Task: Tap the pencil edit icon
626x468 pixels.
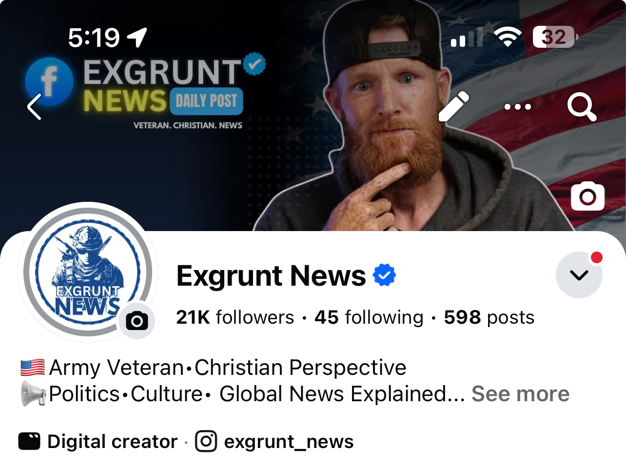Action: coord(453,106)
